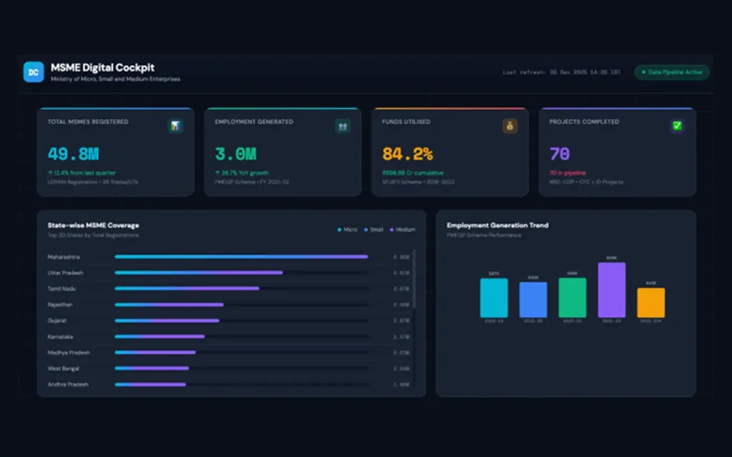The width and height of the screenshot is (732, 457).
Task: Select the Maharashtra coverage bar
Action: tap(241, 257)
